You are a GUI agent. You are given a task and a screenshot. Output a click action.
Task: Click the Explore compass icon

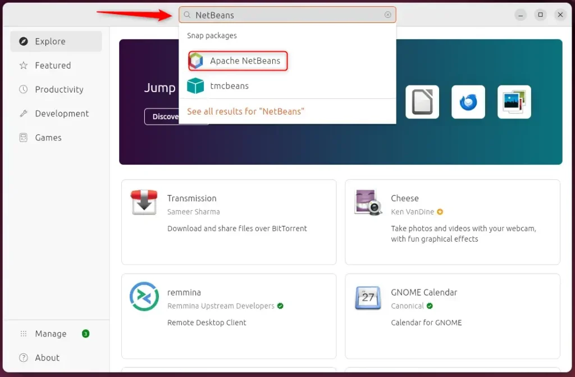tap(24, 41)
